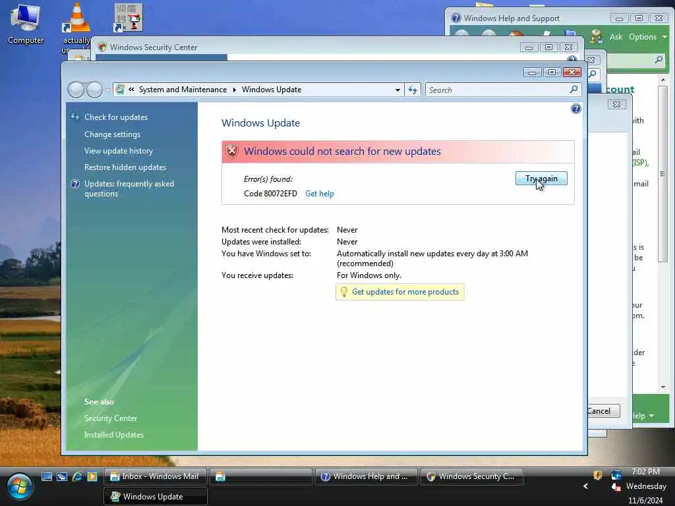
Task: Open the Computer desktop icon
Action: pos(26,24)
